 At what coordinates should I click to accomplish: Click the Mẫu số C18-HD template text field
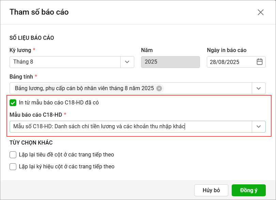129,127
